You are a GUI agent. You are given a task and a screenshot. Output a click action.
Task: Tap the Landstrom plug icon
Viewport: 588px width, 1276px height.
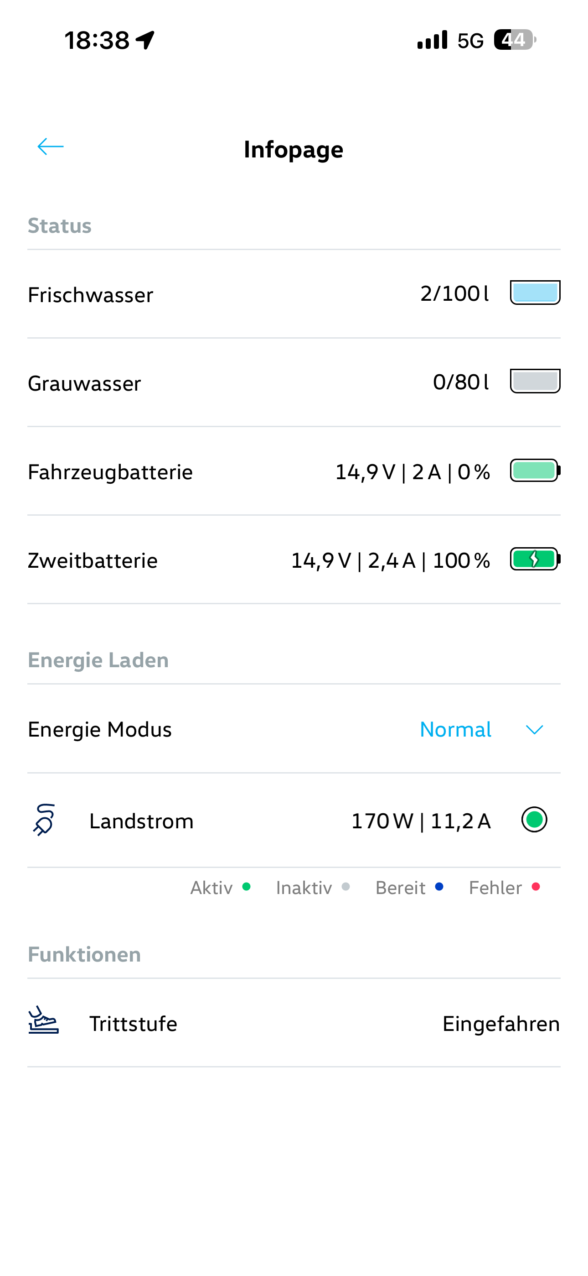pyautogui.click(x=44, y=820)
